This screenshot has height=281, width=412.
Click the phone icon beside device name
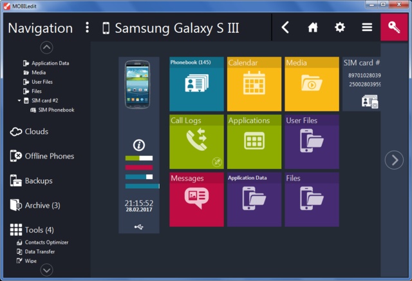[106, 28]
